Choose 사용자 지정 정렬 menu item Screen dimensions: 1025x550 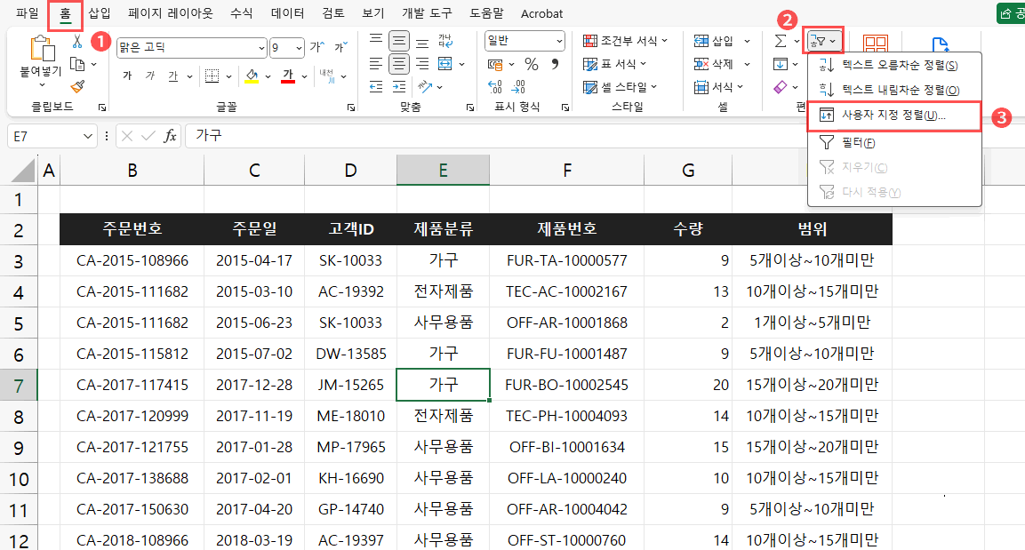[893, 116]
